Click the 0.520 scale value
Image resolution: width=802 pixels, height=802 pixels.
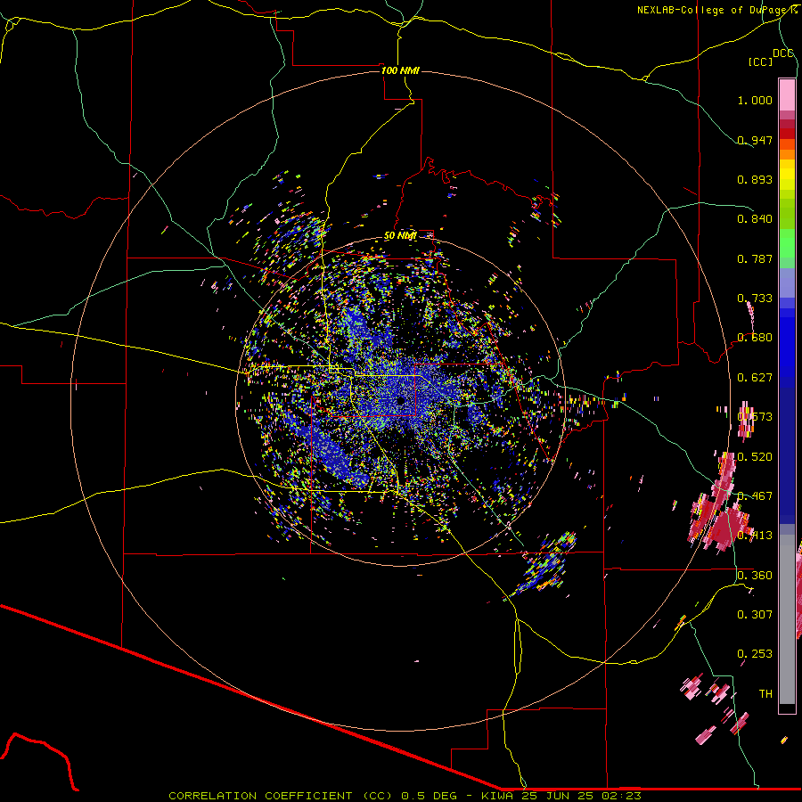click(755, 456)
